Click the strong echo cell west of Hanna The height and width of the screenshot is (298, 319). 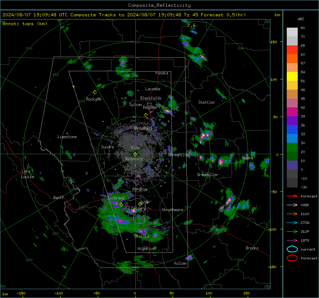pyautogui.click(x=221, y=162)
